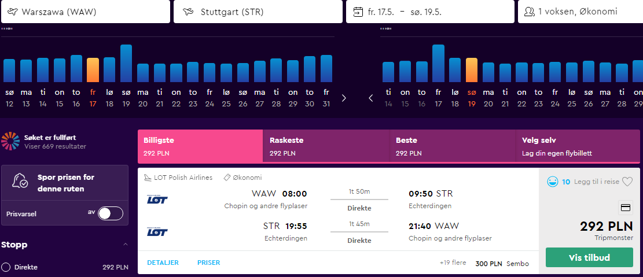Select the sø 12 bar in departure chart

click(x=9, y=71)
